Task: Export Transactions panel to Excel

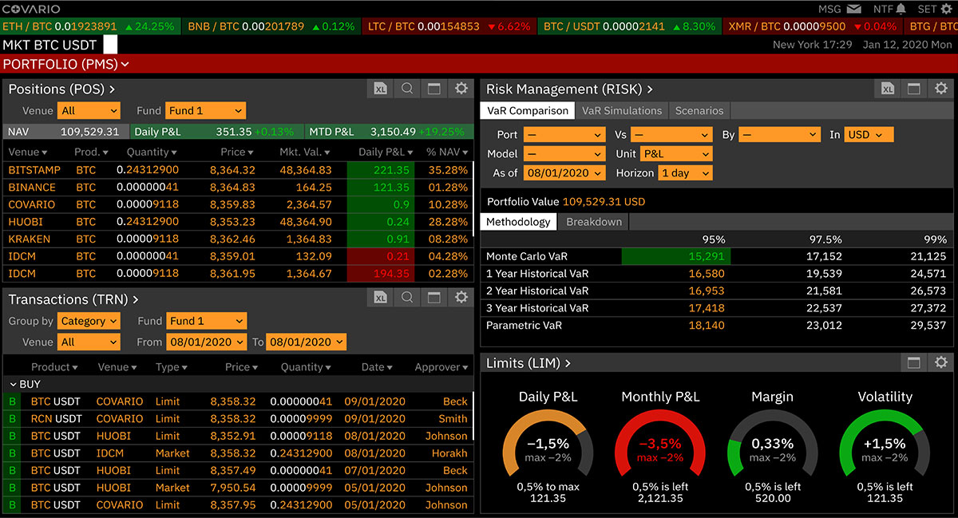Action: click(381, 298)
